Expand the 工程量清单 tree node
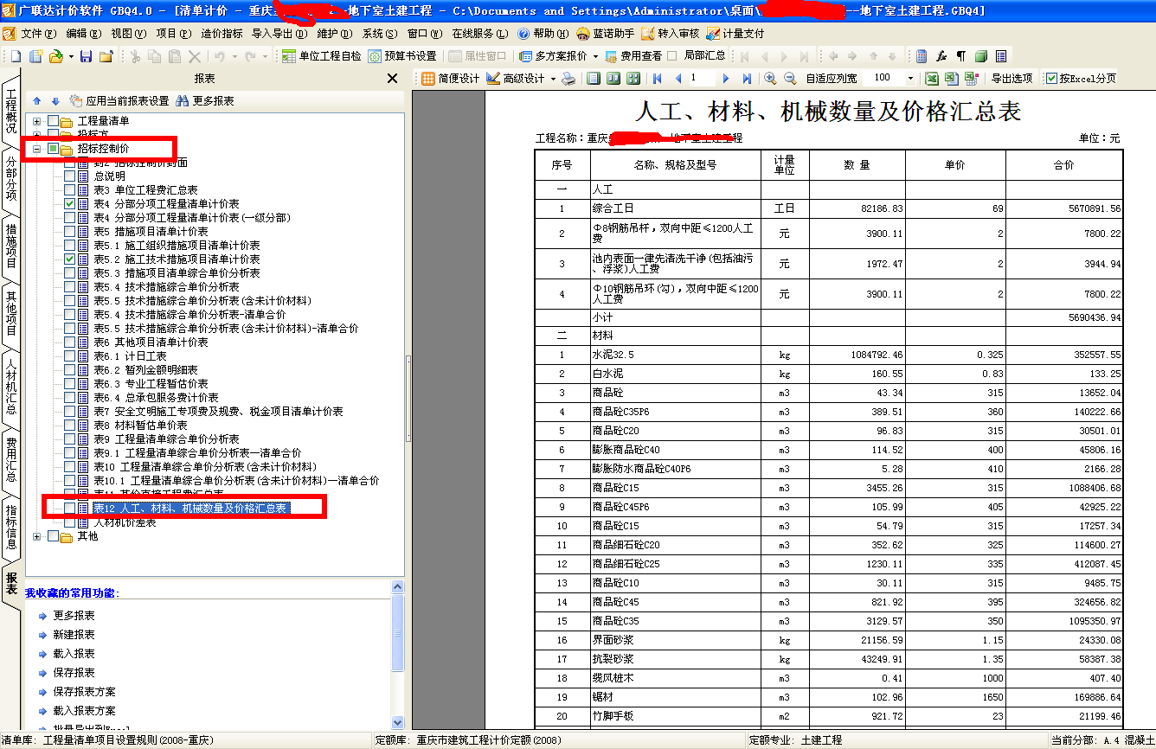The width and height of the screenshot is (1156, 749). tap(37, 121)
